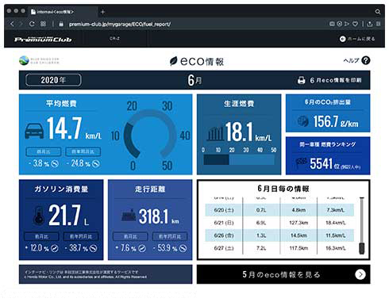Screen dimensions: 389x302
Task: Click the trend arrow icon next to -24.8%
Action: (96, 164)
